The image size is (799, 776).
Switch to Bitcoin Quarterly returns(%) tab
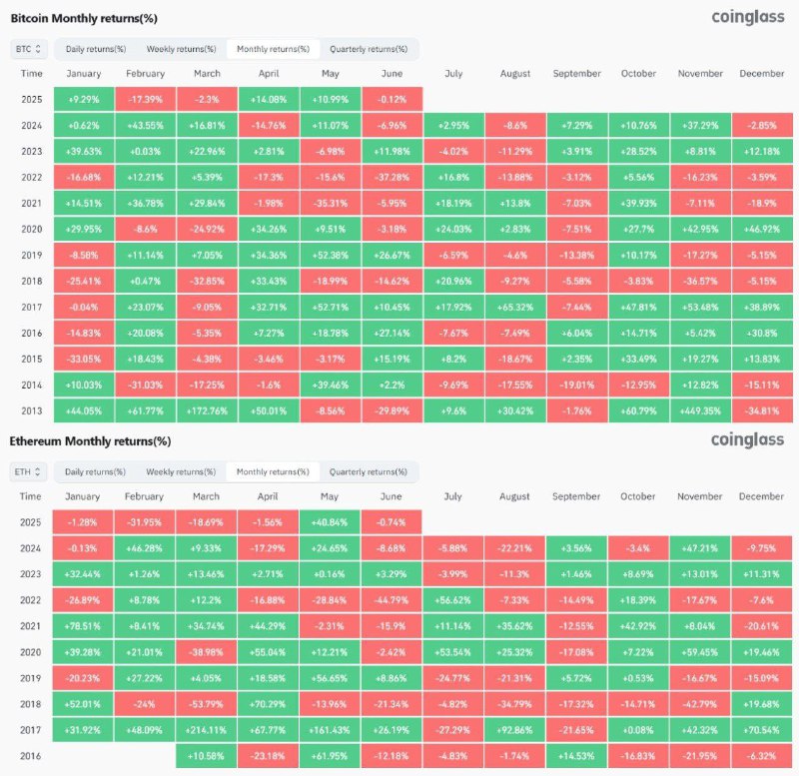[x=369, y=49]
